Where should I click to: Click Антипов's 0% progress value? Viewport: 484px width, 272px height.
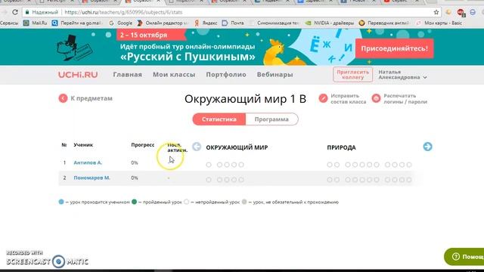pos(135,162)
